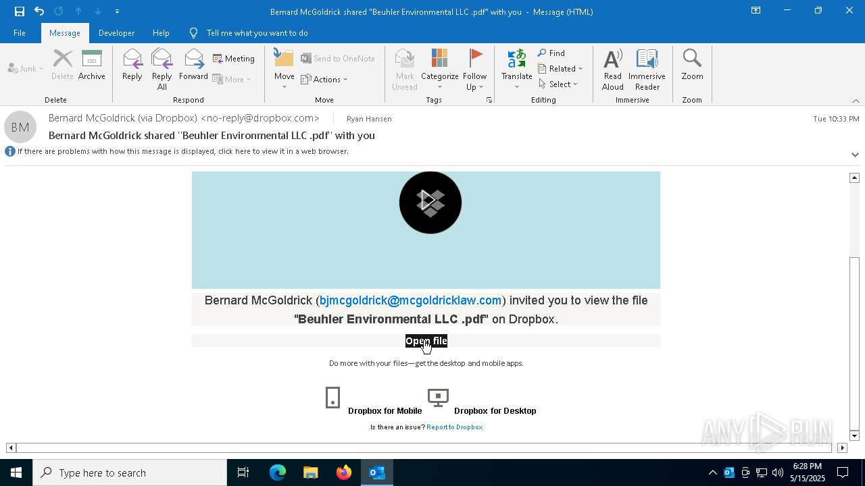Click recipient name Ryan Hansen

pyautogui.click(x=369, y=119)
